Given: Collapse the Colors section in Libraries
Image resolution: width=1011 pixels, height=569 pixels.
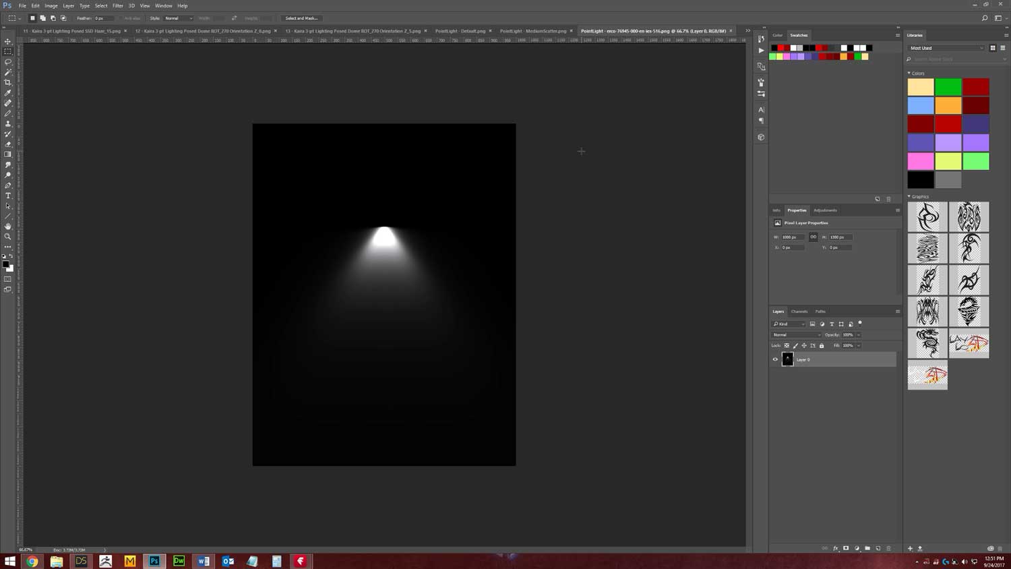Looking at the screenshot, I should tap(909, 73).
